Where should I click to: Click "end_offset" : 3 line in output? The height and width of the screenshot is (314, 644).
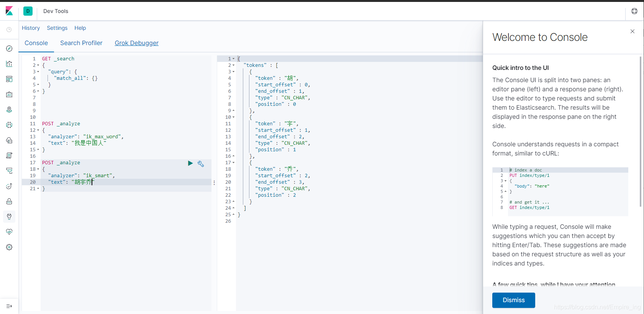[x=280, y=182]
